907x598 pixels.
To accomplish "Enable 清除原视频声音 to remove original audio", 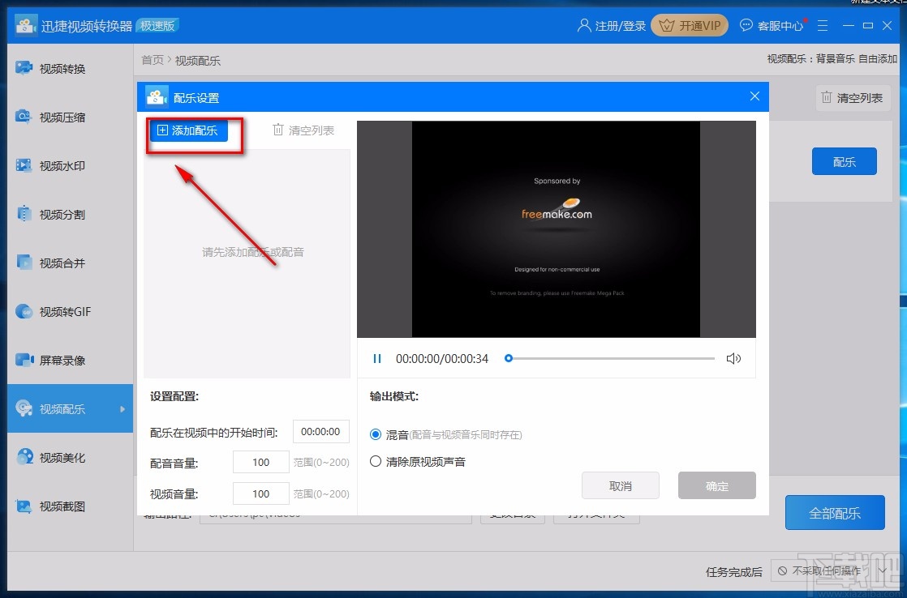I will (x=374, y=459).
